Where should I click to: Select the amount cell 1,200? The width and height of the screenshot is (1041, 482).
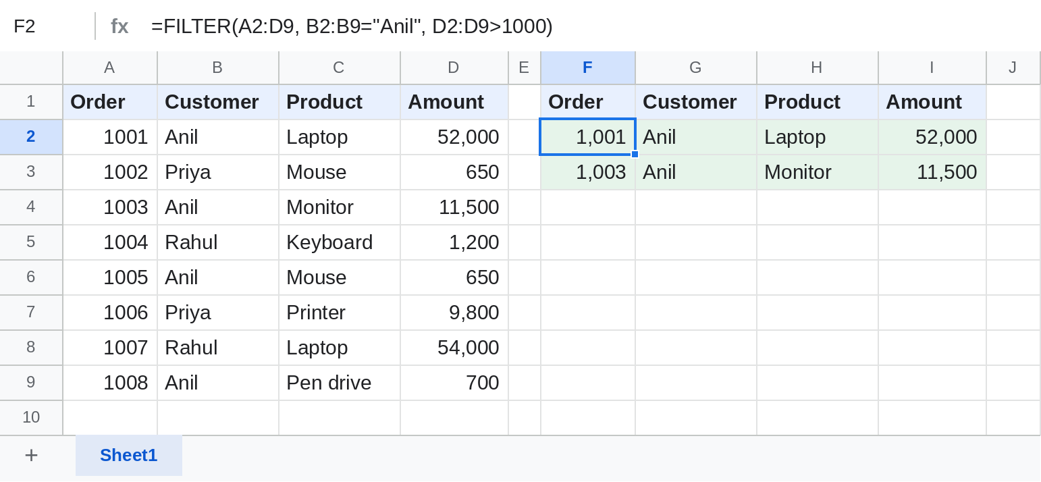tap(454, 242)
